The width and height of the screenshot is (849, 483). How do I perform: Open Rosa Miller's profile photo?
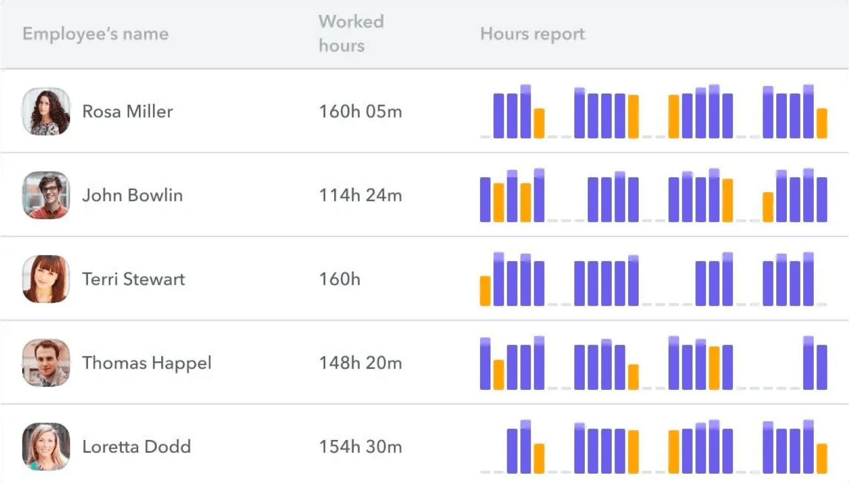click(46, 111)
